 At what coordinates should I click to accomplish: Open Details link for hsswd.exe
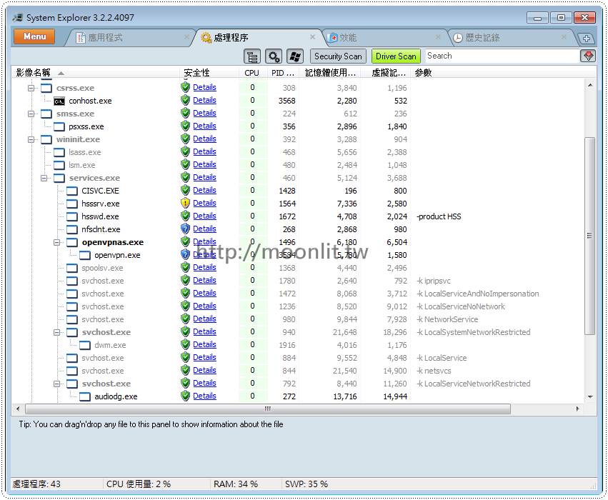(205, 216)
